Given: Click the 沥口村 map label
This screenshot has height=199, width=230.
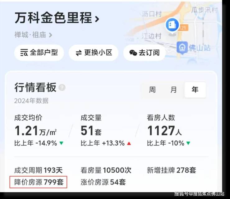Looking at the screenshot, I should click(x=152, y=14).
